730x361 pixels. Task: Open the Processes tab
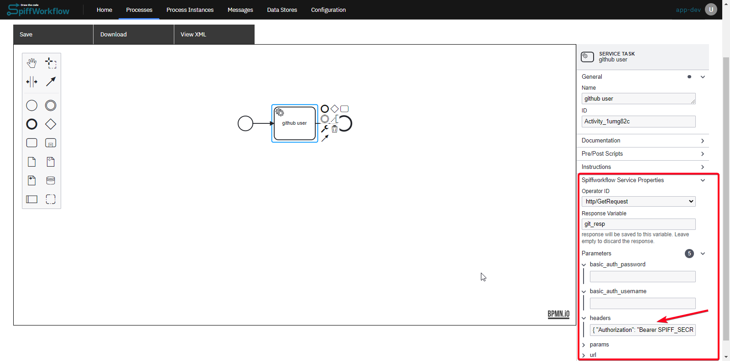pos(139,10)
